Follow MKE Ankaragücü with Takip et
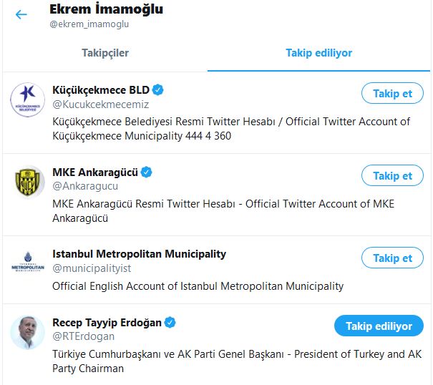 click(392, 175)
